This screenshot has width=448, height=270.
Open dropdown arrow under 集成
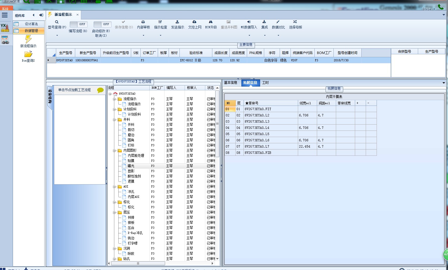tap(265, 36)
